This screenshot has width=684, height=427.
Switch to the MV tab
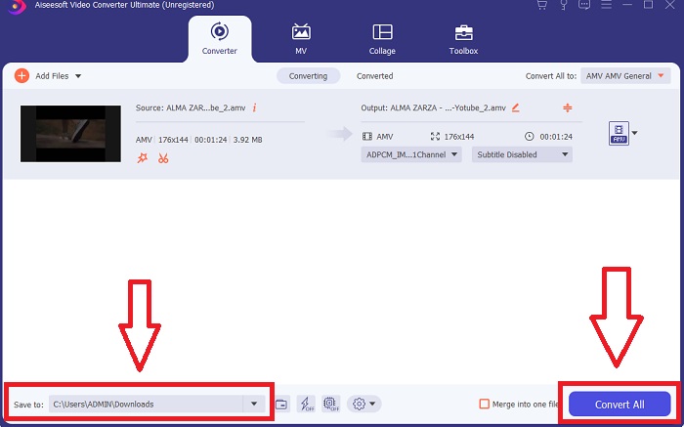301,39
